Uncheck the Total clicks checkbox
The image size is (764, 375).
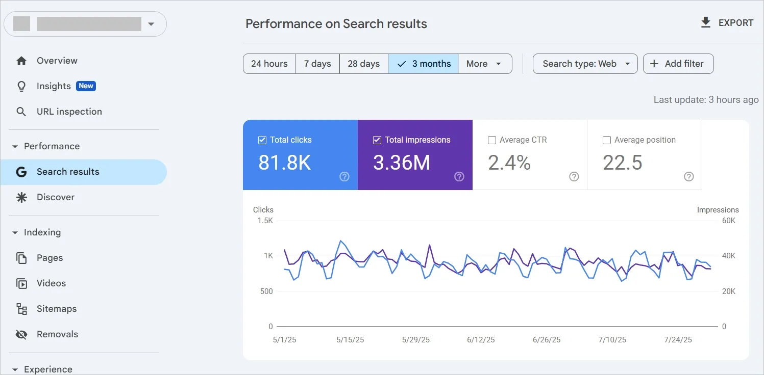[262, 140]
